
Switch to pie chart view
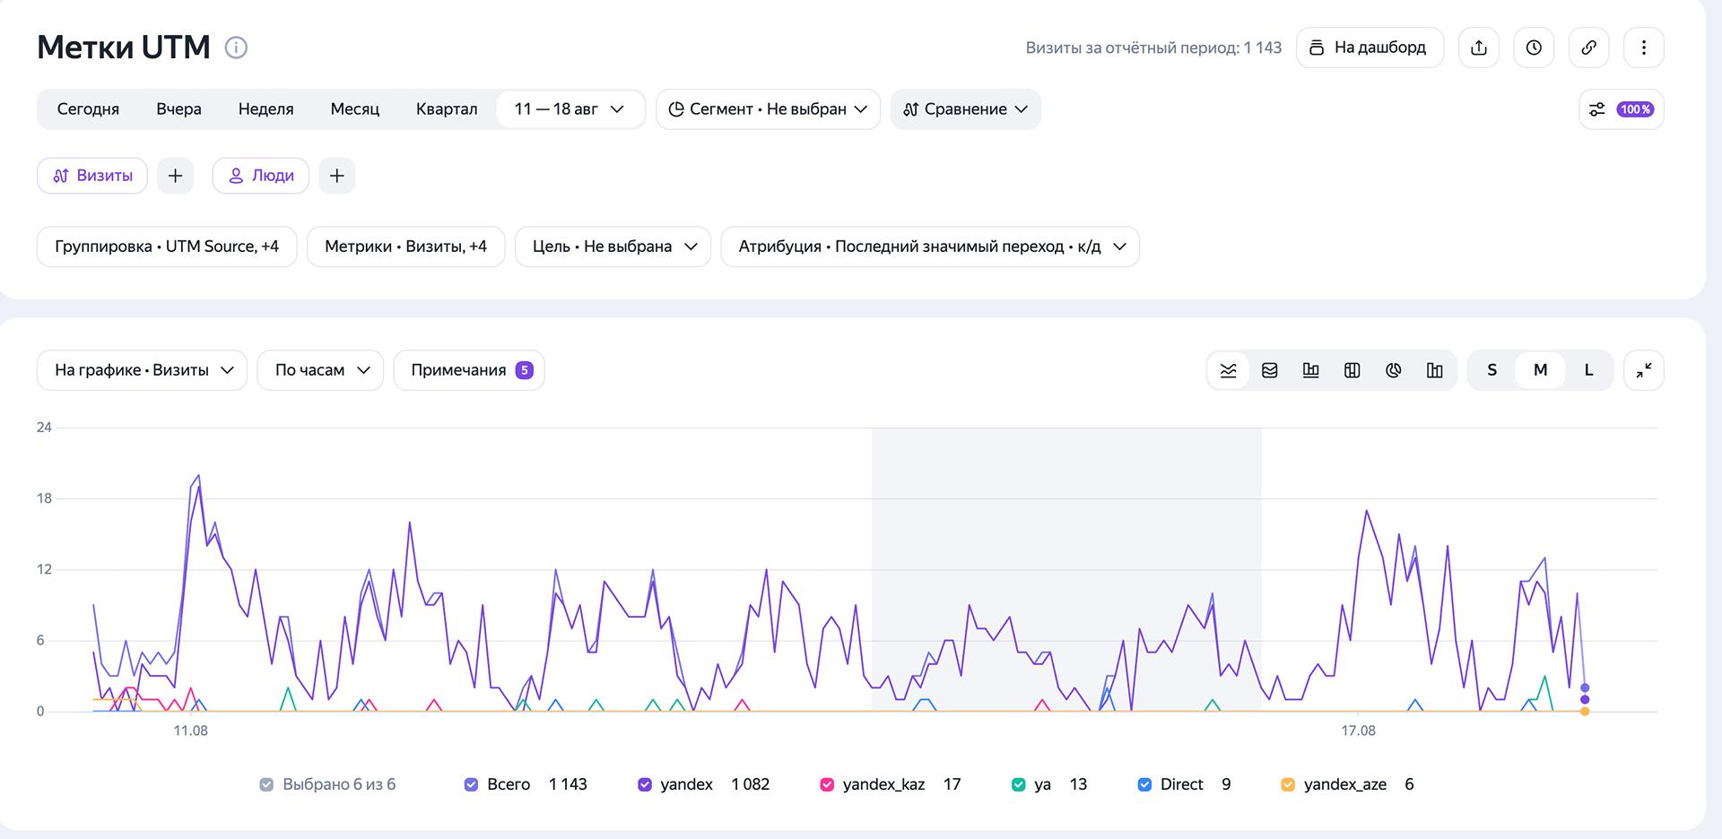click(x=1393, y=370)
